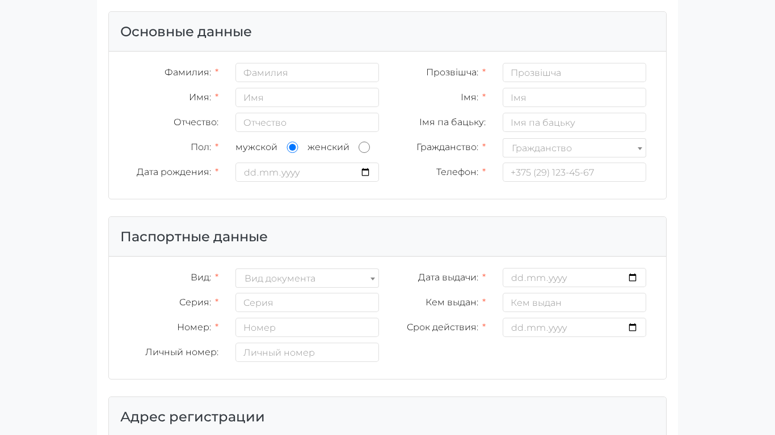Click the Фамилия input field
This screenshot has width=775, height=435.
tap(307, 72)
